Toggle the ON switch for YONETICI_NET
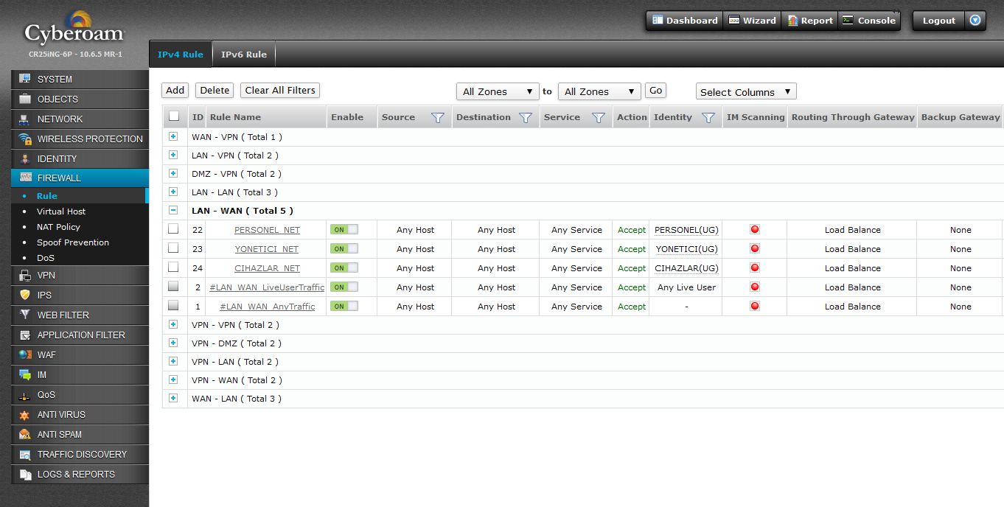The width and height of the screenshot is (1004, 507). 344,248
